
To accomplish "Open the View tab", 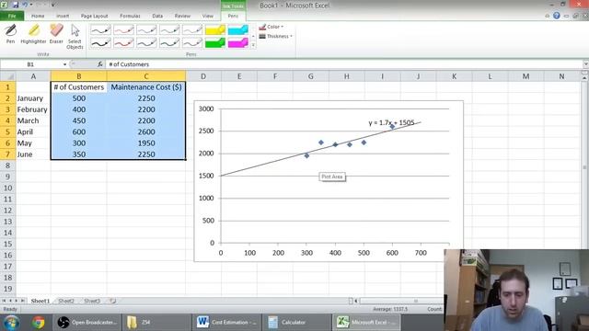I will (x=207, y=17).
